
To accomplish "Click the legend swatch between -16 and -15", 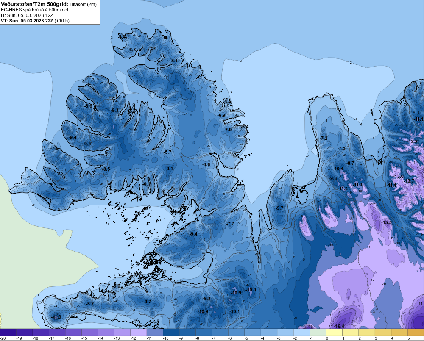I will coord(73,333).
